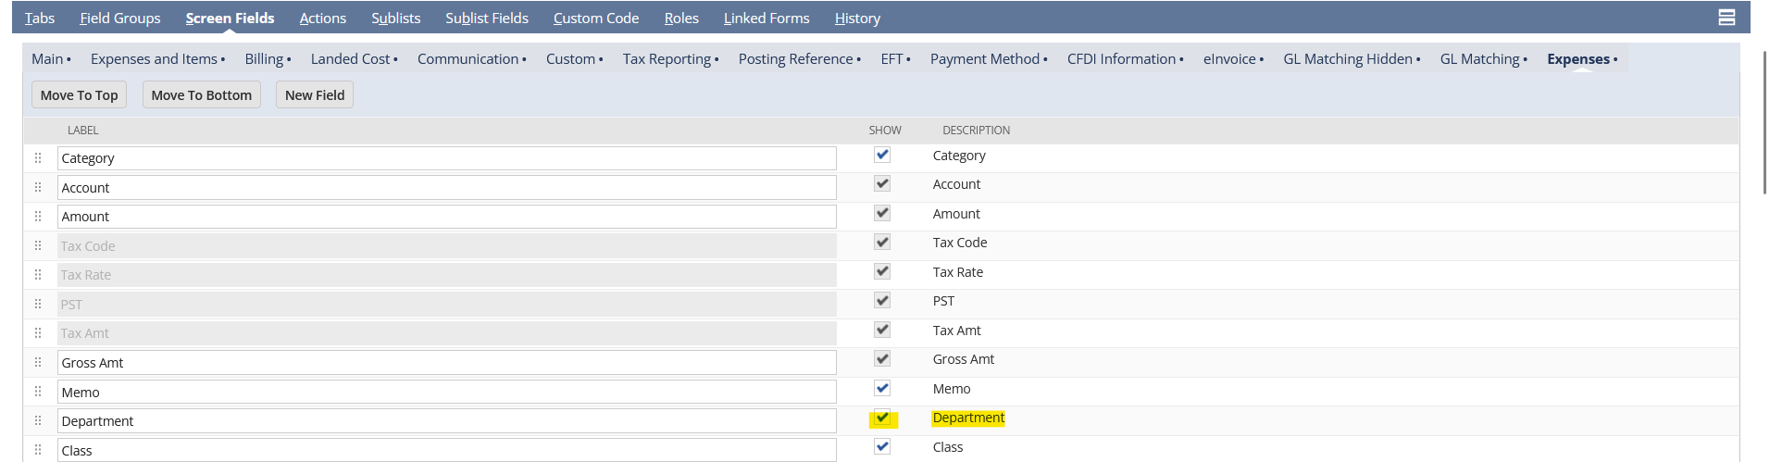
Task: Click drag handle for Gross Amt row
Action: (x=38, y=362)
